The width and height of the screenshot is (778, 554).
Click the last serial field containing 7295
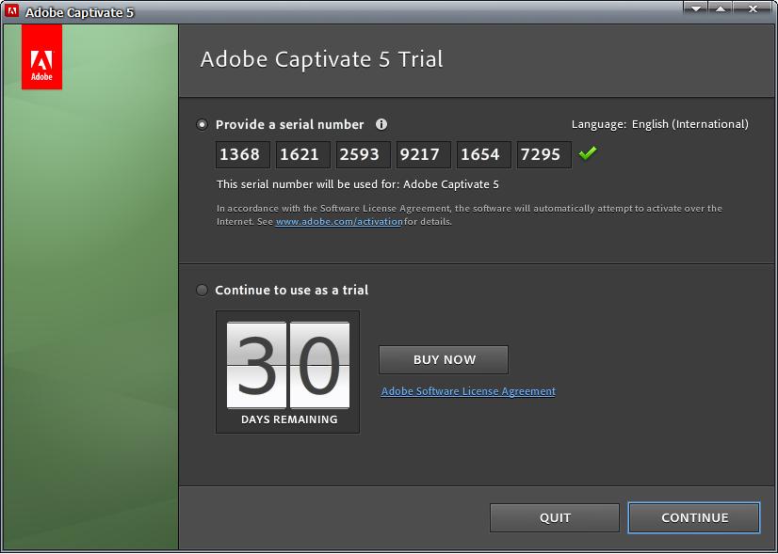click(543, 154)
